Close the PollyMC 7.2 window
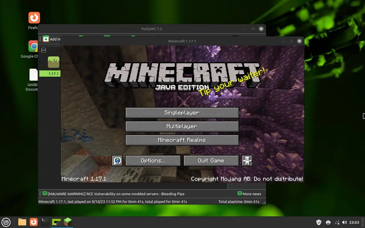 click(x=261, y=29)
